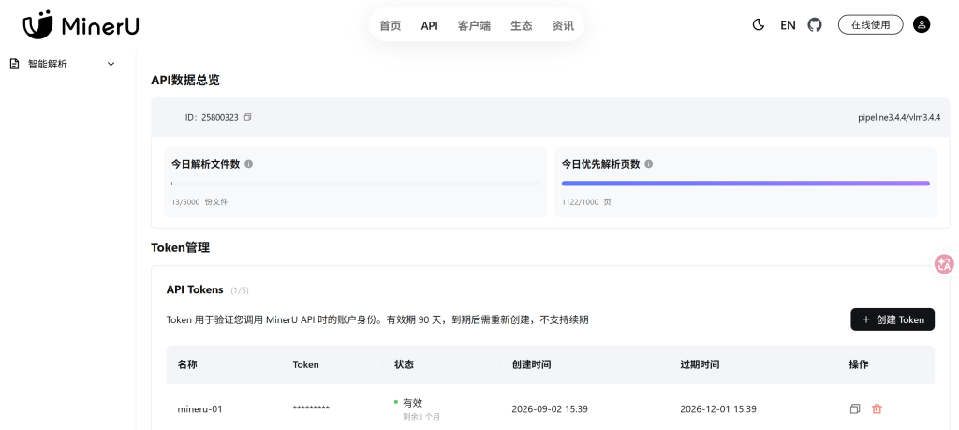The width and height of the screenshot is (959, 430).
Task: Switch language to EN
Action: (788, 25)
